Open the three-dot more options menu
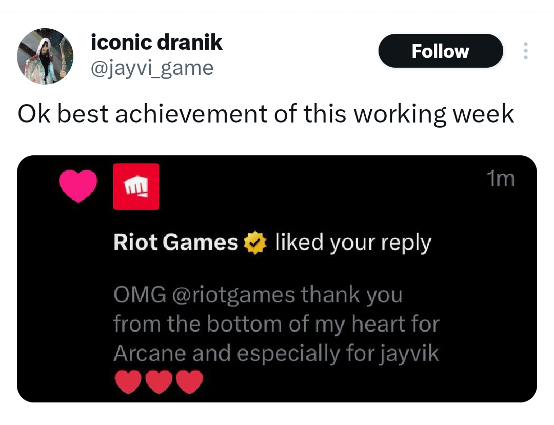The width and height of the screenshot is (554, 425). 525,51
